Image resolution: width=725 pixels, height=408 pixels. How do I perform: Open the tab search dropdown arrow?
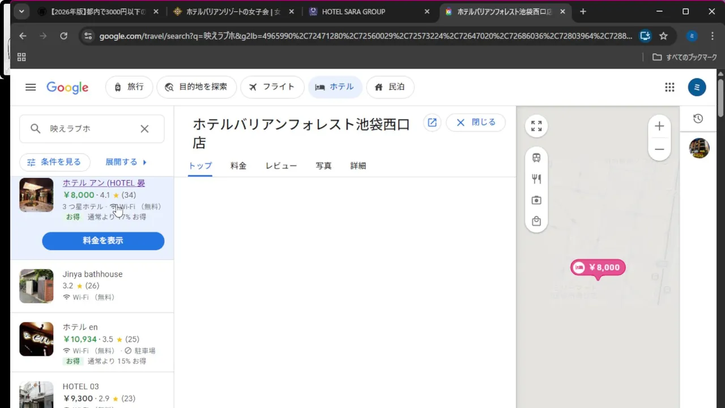(x=22, y=11)
